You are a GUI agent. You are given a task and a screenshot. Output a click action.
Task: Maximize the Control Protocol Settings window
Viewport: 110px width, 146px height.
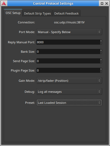coord(102,3)
